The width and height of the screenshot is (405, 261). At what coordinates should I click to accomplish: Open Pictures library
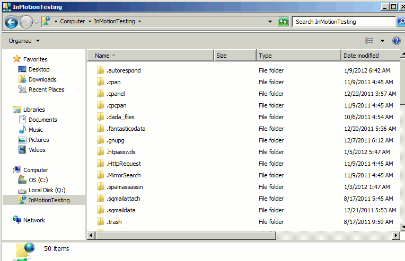[x=39, y=140]
